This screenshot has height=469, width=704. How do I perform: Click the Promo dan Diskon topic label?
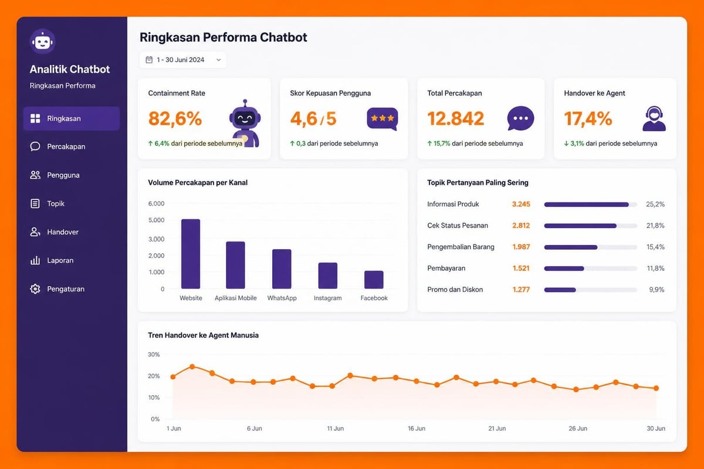pyautogui.click(x=455, y=290)
